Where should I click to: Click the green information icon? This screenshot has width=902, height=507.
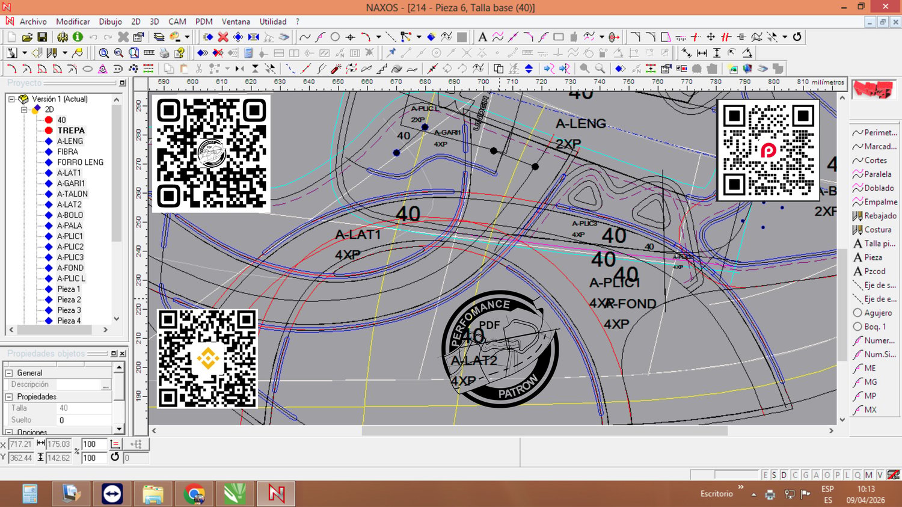click(x=78, y=37)
